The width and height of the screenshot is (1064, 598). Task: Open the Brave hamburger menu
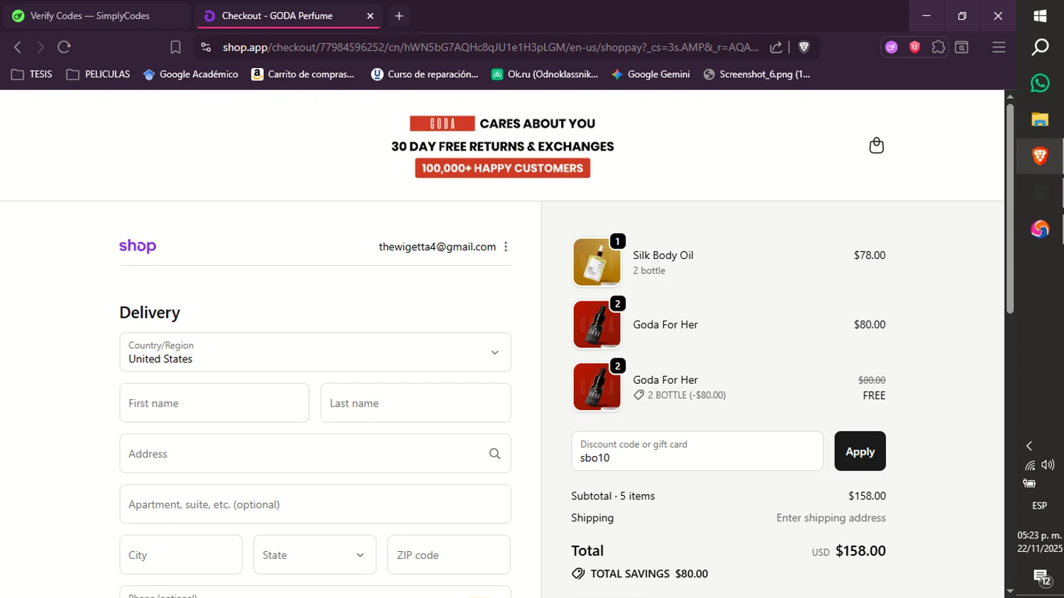pyautogui.click(x=999, y=47)
